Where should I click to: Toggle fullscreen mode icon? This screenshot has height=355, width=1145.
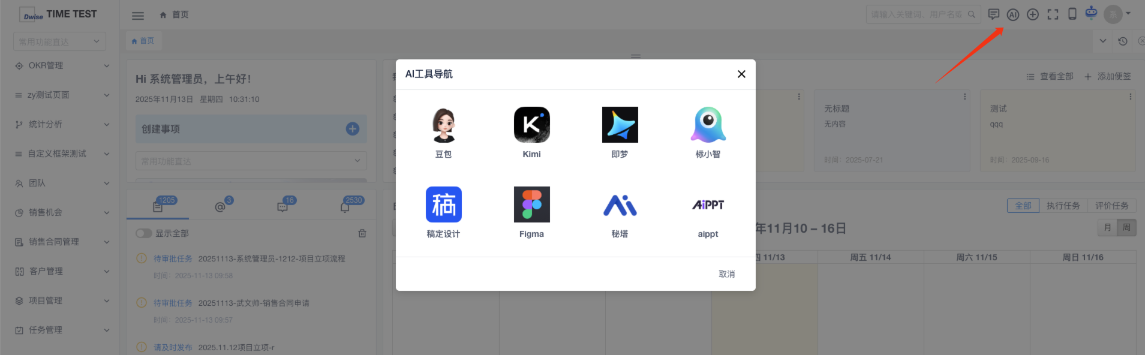tap(1053, 14)
